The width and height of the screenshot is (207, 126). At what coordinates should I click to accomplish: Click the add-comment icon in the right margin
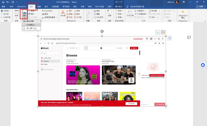click(x=189, y=37)
